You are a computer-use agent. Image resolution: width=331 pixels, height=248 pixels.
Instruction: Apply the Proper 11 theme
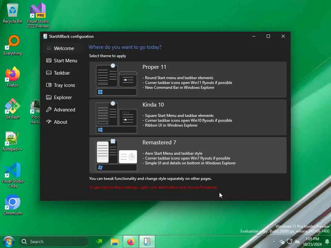(188, 79)
